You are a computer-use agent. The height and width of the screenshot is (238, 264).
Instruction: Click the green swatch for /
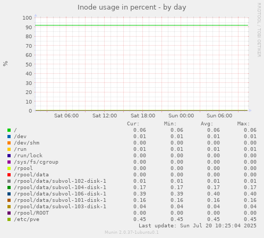click(x=9, y=130)
